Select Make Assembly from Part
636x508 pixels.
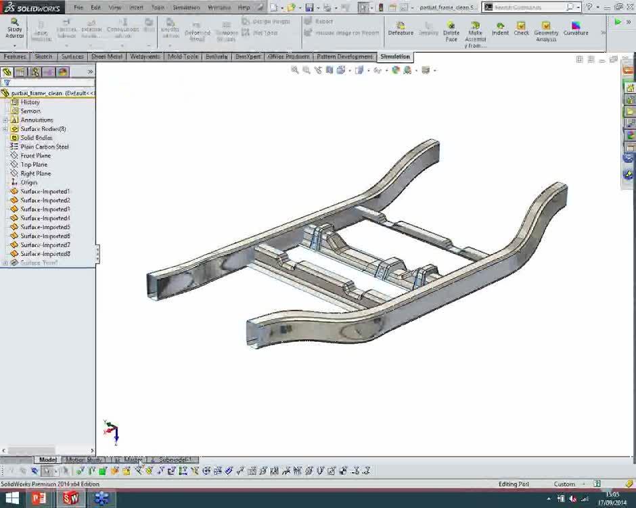475,30
